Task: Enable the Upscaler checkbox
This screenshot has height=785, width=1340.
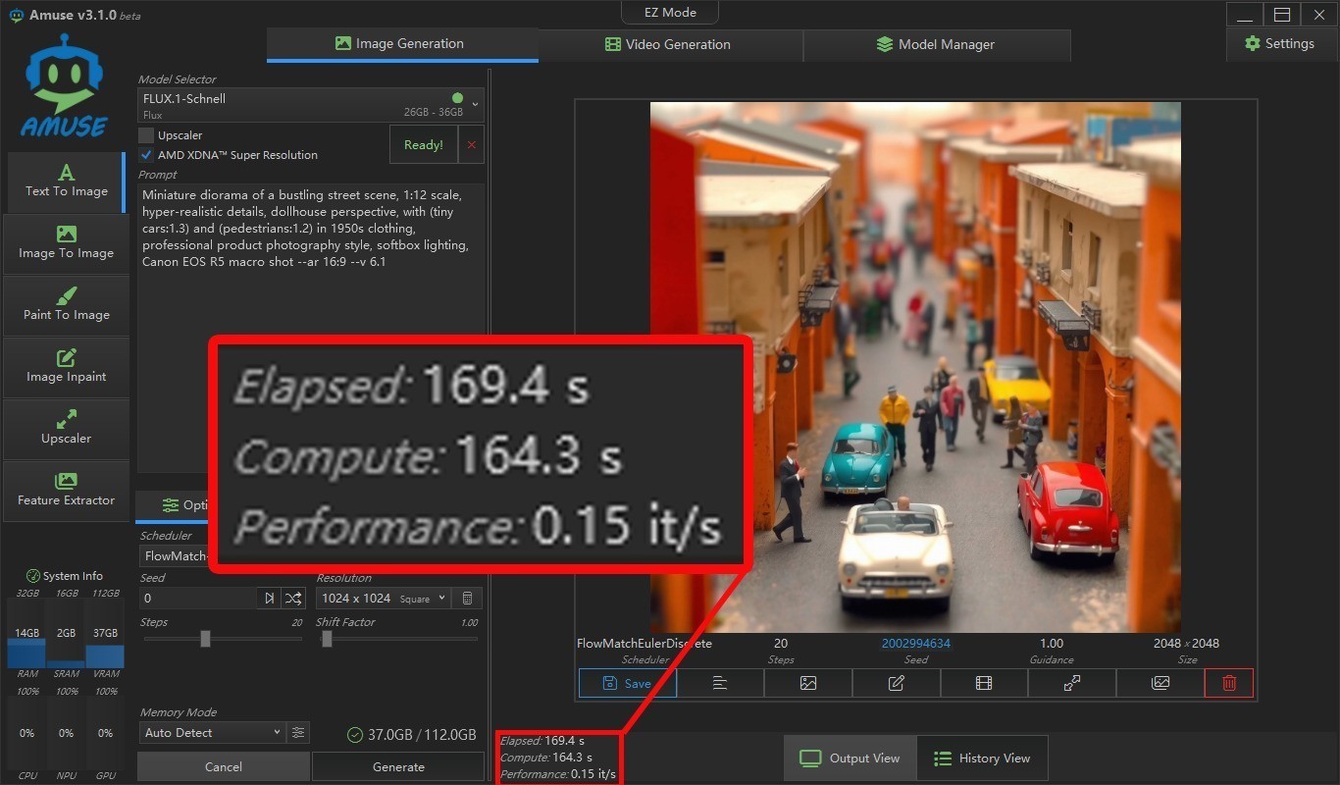Action: point(146,135)
